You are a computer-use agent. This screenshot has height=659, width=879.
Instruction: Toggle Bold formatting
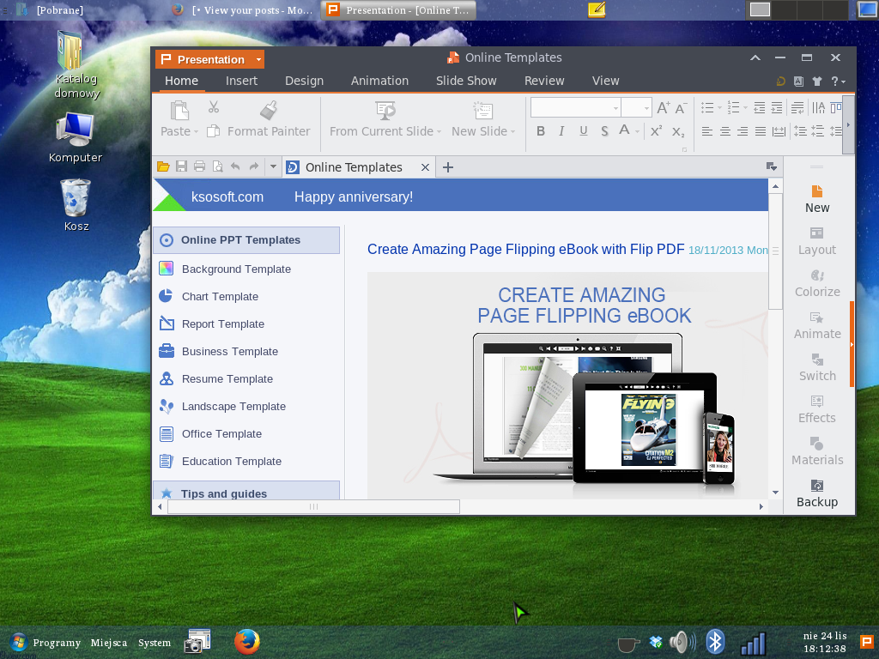541,131
